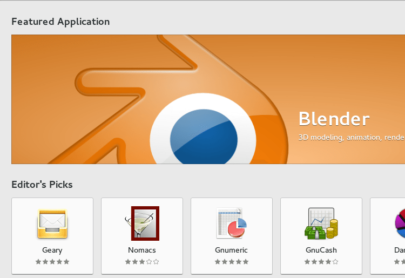Image resolution: width=405 pixels, height=278 pixels.
Task: Click Geary's five-star rating
Action: pyautogui.click(x=52, y=262)
